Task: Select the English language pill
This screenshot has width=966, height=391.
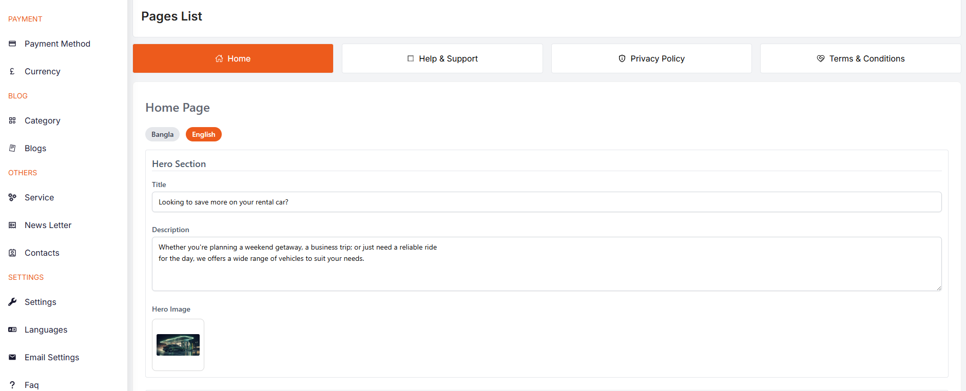Action: pyautogui.click(x=203, y=134)
